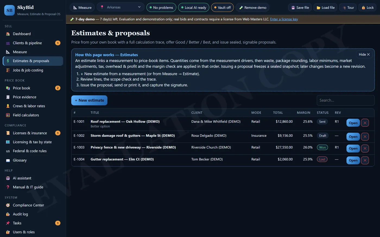Viewport: 380px width, 237px height.
Task: Click the Measure button in the top toolbar
Action: (82, 8)
